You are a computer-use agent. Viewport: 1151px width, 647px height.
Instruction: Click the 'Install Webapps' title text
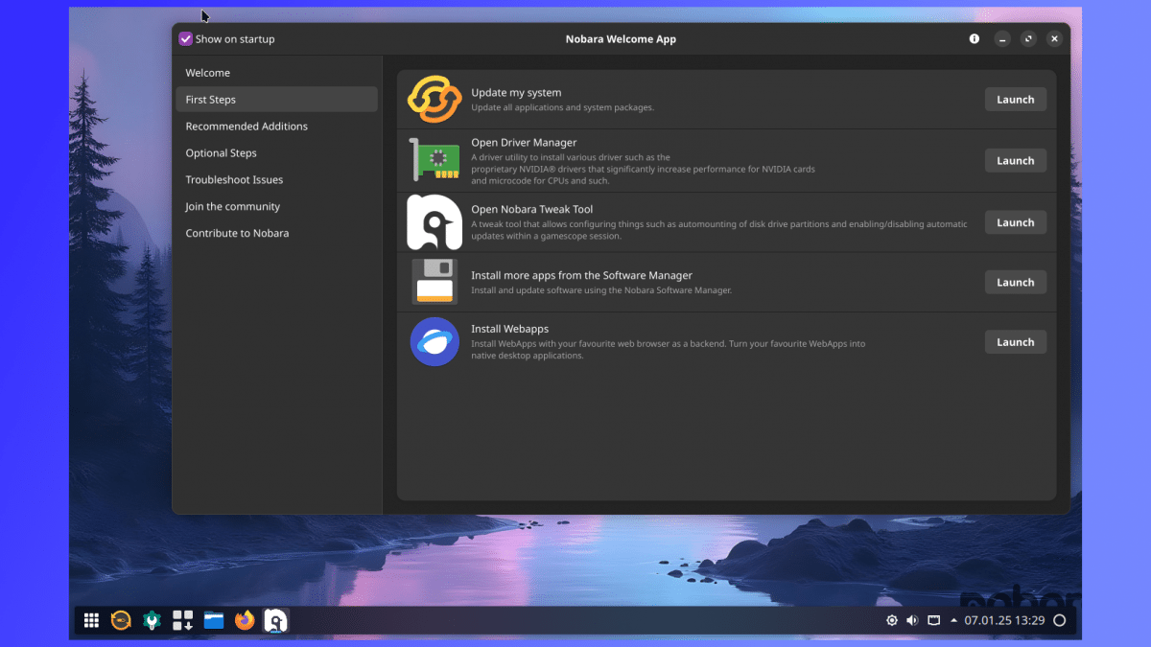pos(509,329)
